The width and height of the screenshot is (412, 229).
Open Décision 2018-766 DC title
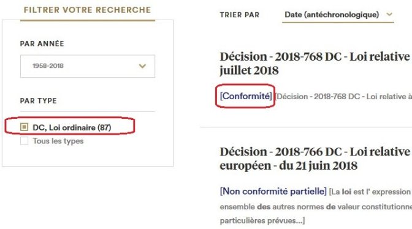[316, 159]
